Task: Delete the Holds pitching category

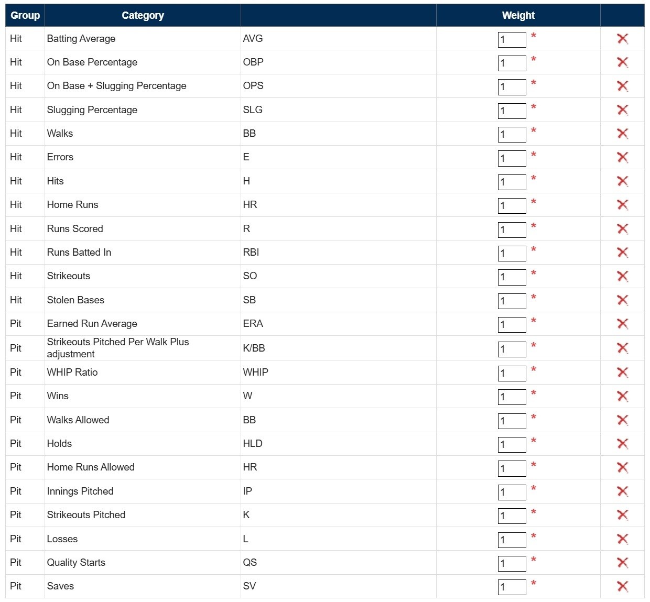Action: (x=622, y=444)
